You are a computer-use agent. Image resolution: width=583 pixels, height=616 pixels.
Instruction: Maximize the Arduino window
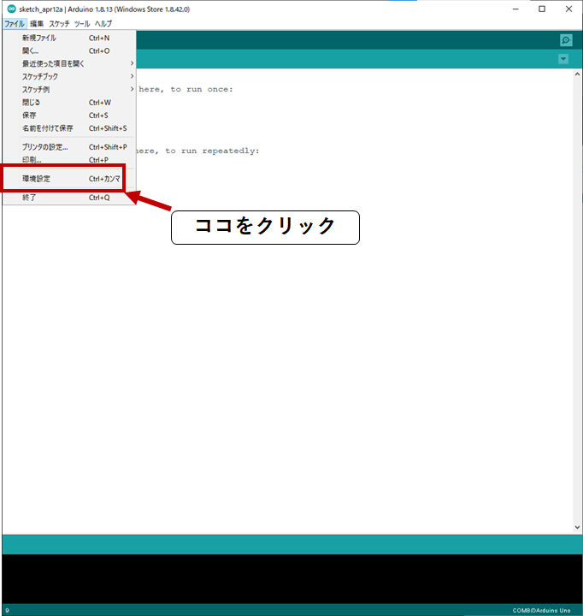(x=542, y=9)
